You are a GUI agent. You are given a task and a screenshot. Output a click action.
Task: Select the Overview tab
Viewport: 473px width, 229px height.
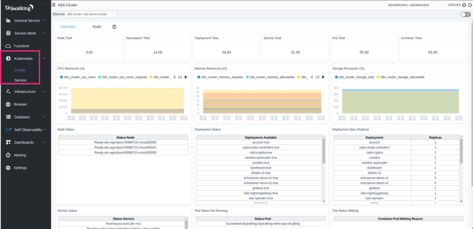tap(68, 27)
